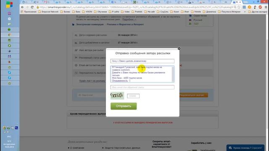
Task: Open the Банк bookmark folder
Action: pos(76,12)
